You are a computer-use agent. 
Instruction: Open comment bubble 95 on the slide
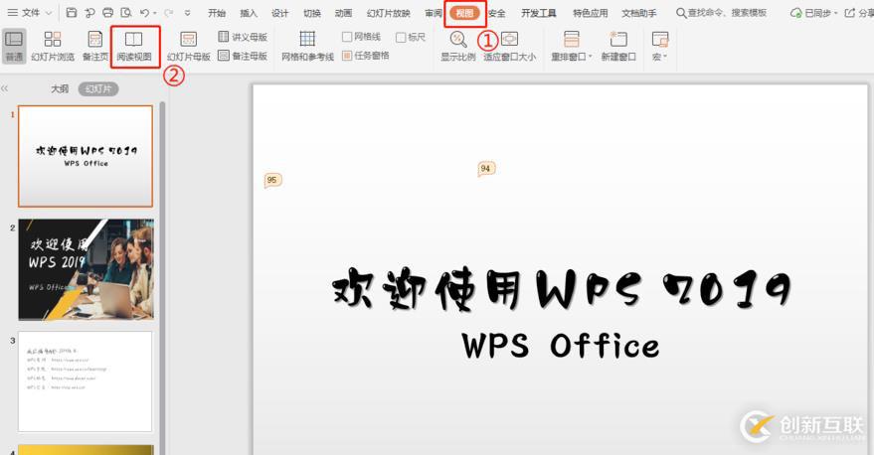click(272, 181)
